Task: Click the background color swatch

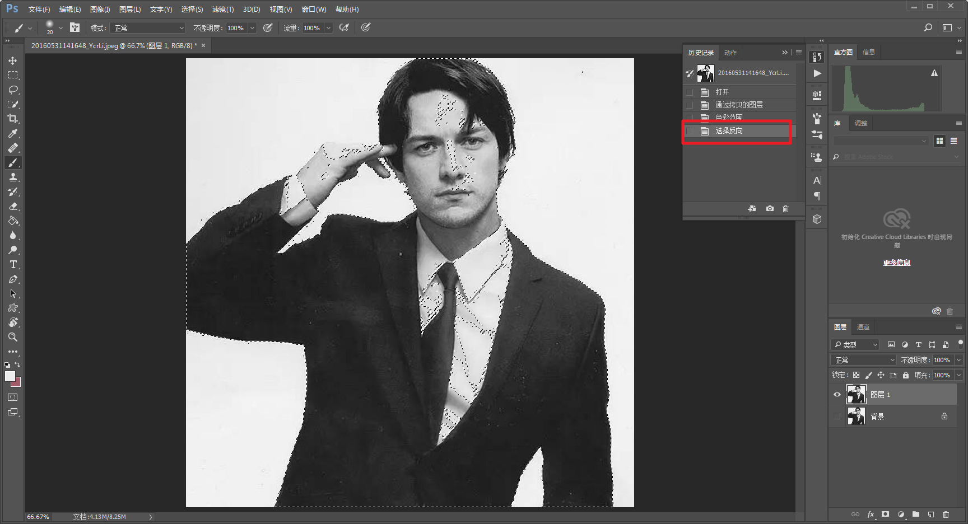Action: 17,383
